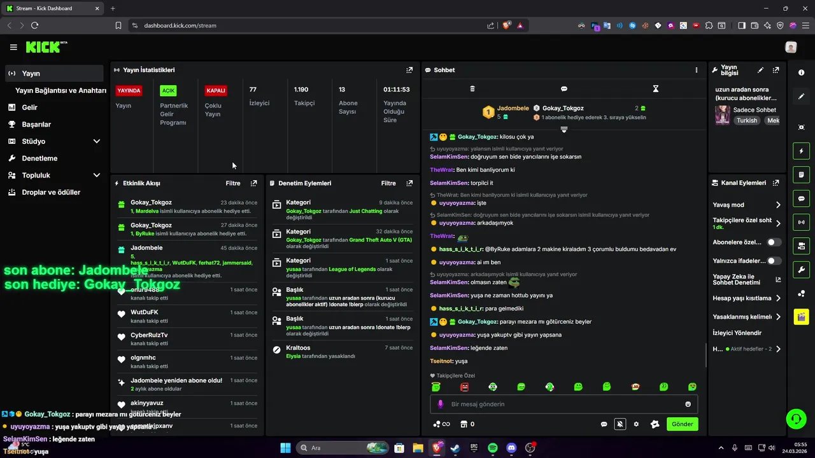Open Spotify from the taskbar
The height and width of the screenshot is (458, 815).
click(493, 448)
